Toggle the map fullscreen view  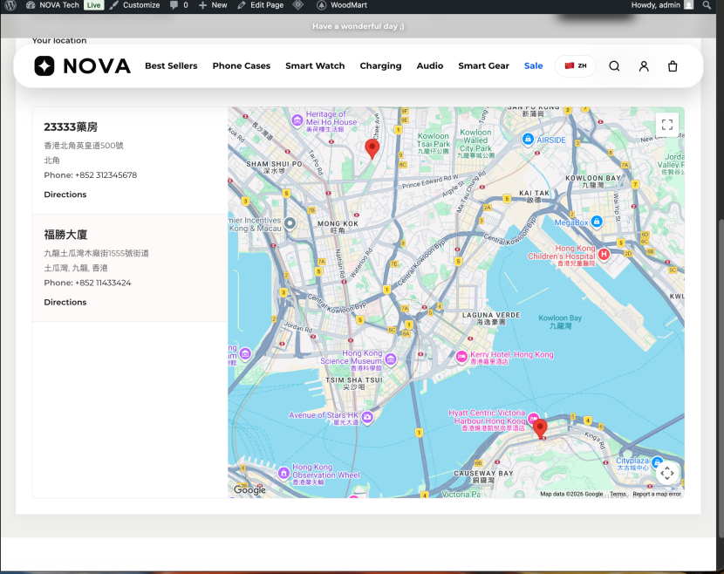click(x=666, y=125)
